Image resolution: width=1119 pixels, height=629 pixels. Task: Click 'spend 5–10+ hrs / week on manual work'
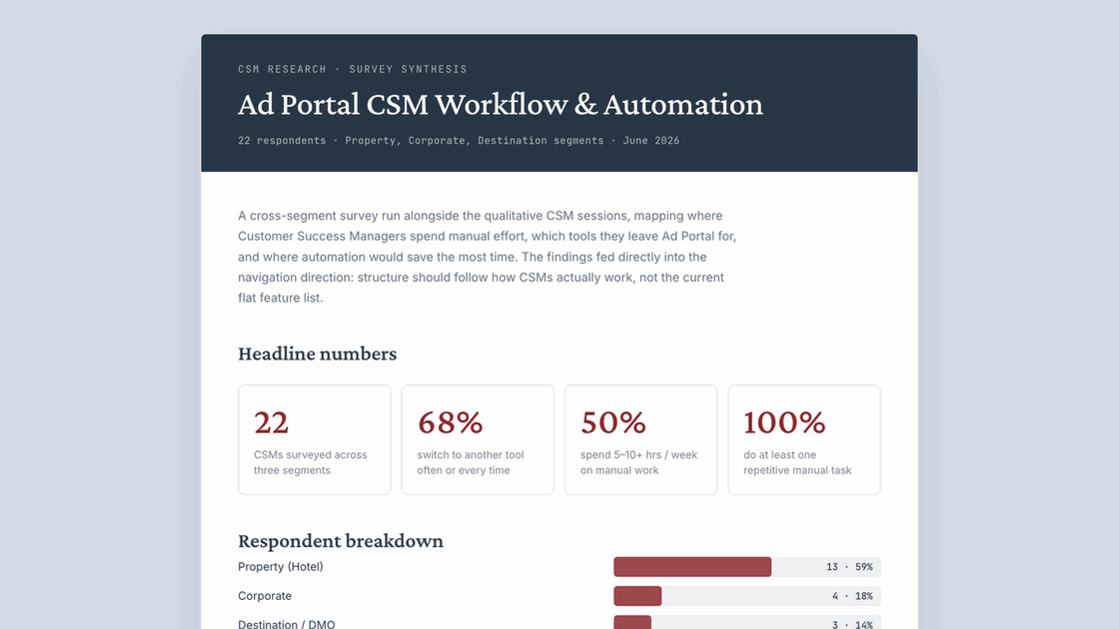pyautogui.click(x=638, y=463)
